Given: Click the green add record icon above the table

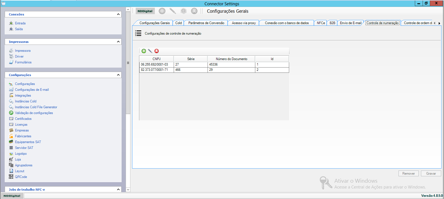Looking at the screenshot, I should coord(144,51).
